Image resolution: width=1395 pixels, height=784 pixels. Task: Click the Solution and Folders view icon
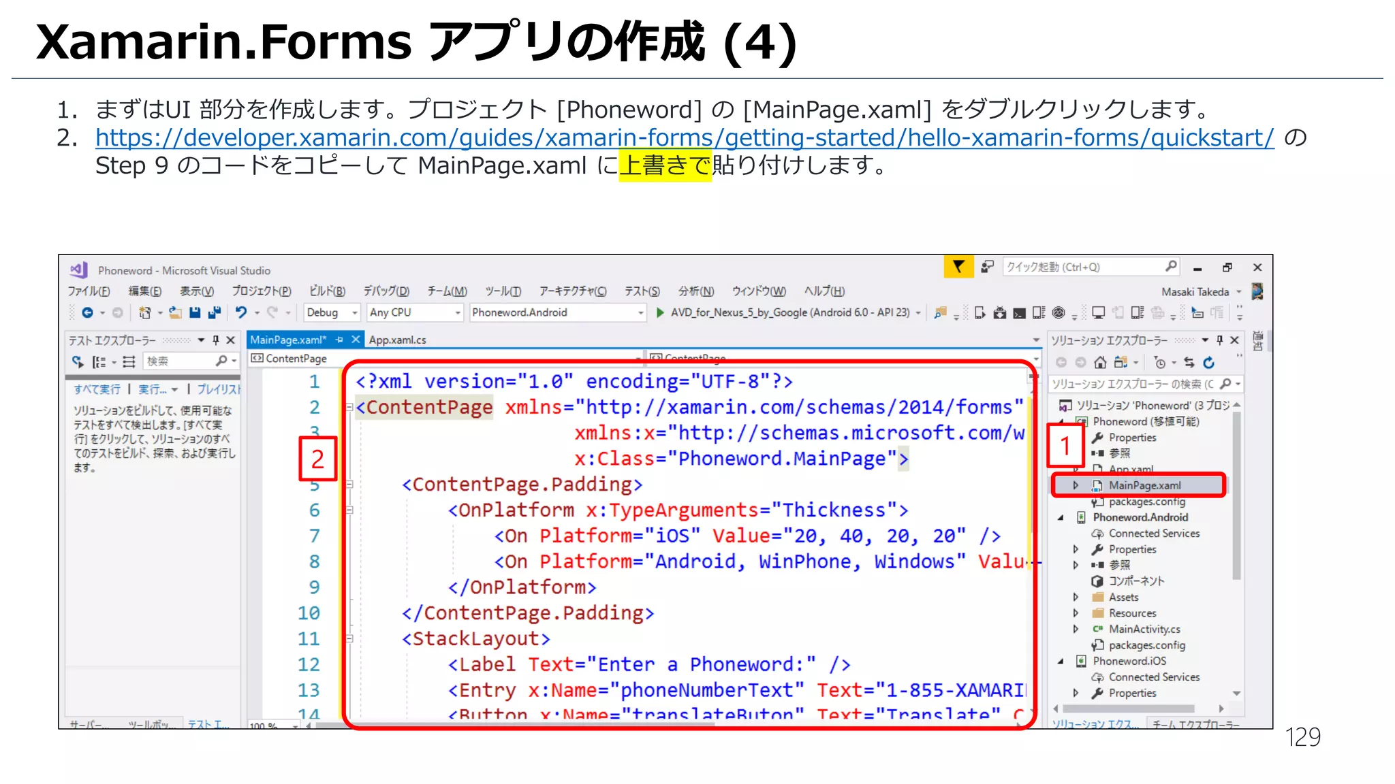click(1120, 362)
